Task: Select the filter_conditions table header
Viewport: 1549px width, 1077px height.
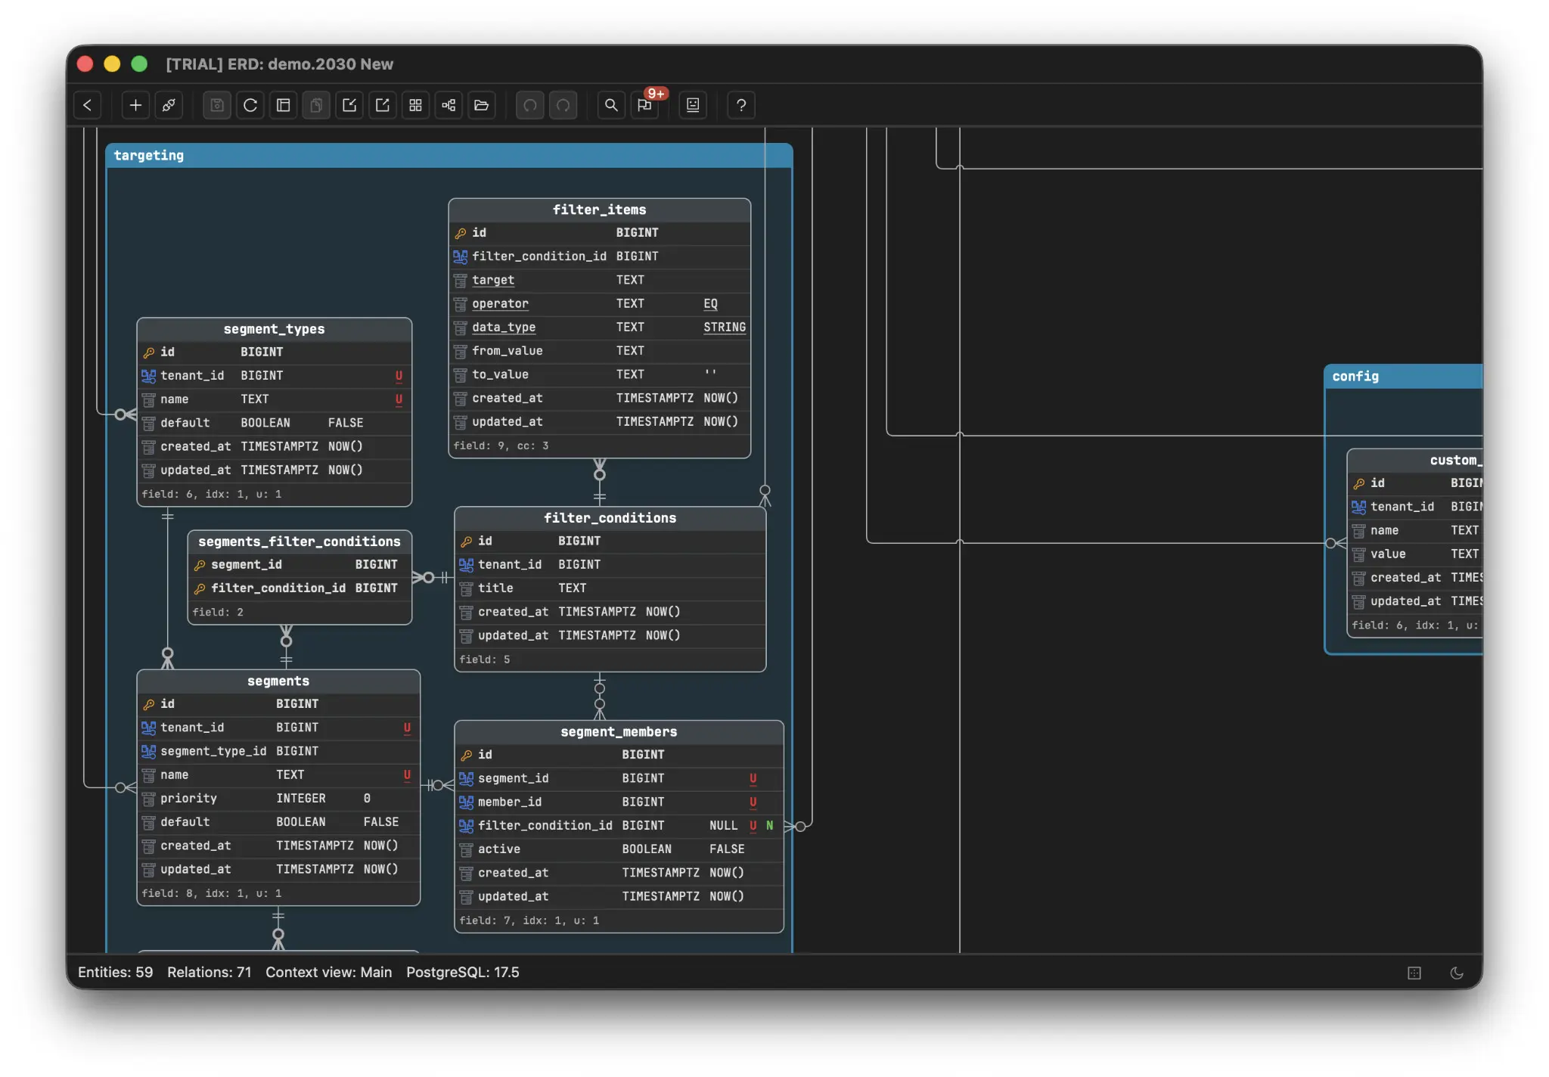Action: 610,518
